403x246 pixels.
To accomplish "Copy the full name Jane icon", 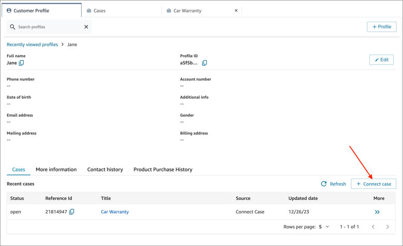I will click(21, 63).
